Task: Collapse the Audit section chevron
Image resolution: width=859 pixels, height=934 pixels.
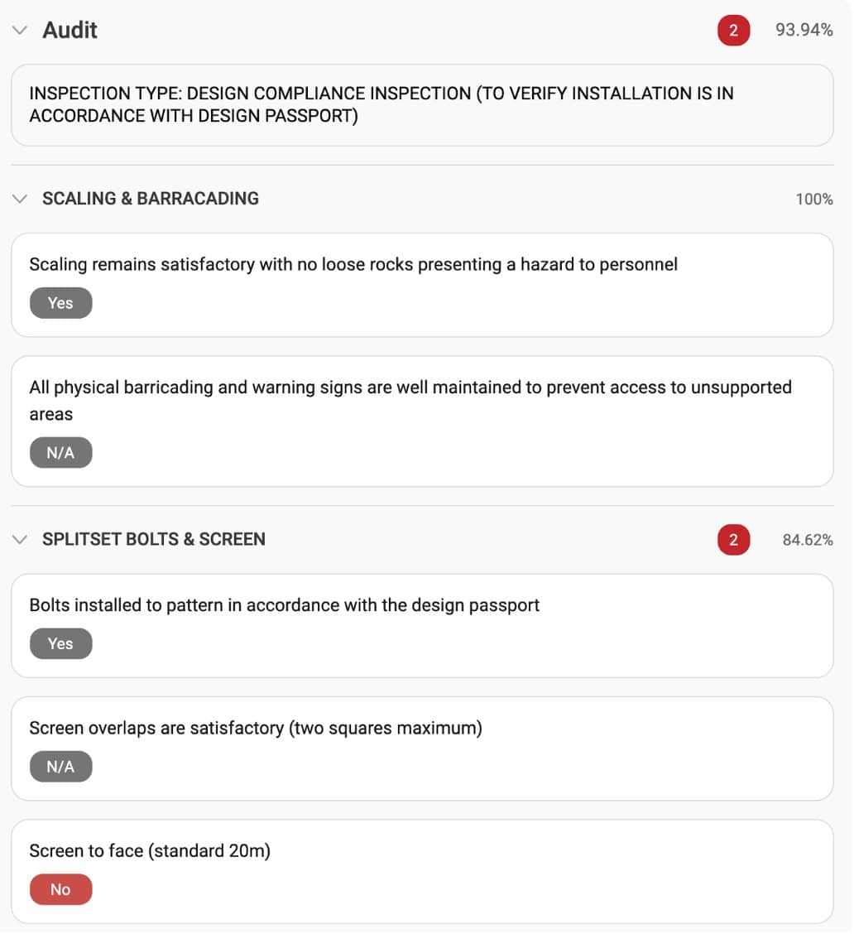Action: pos(20,31)
